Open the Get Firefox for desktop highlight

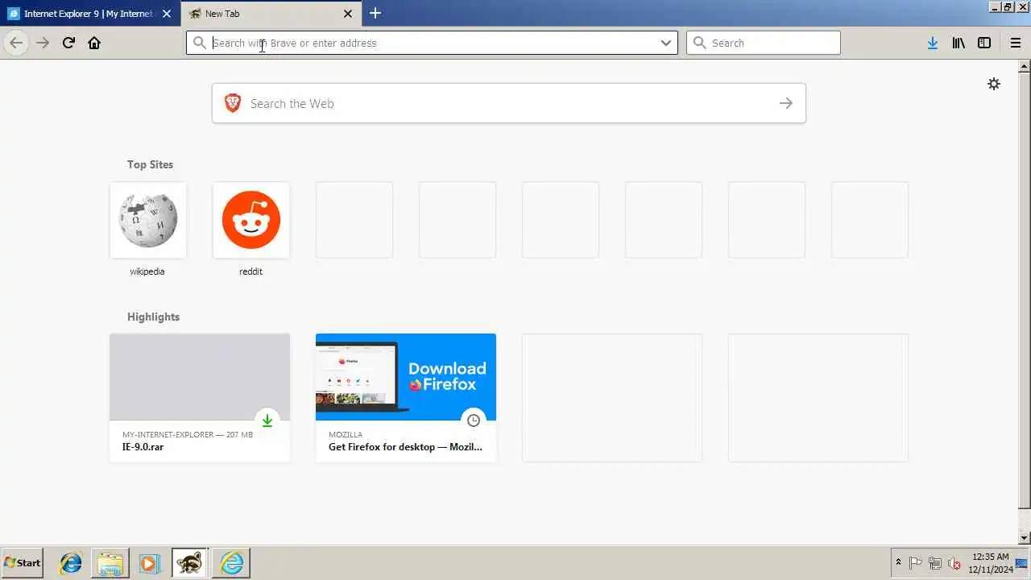pyautogui.click(x=406, y=398)
